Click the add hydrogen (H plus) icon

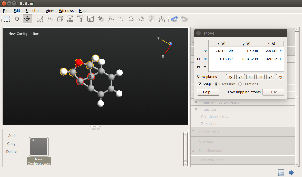pyautogui.click(x=101, y=19)
